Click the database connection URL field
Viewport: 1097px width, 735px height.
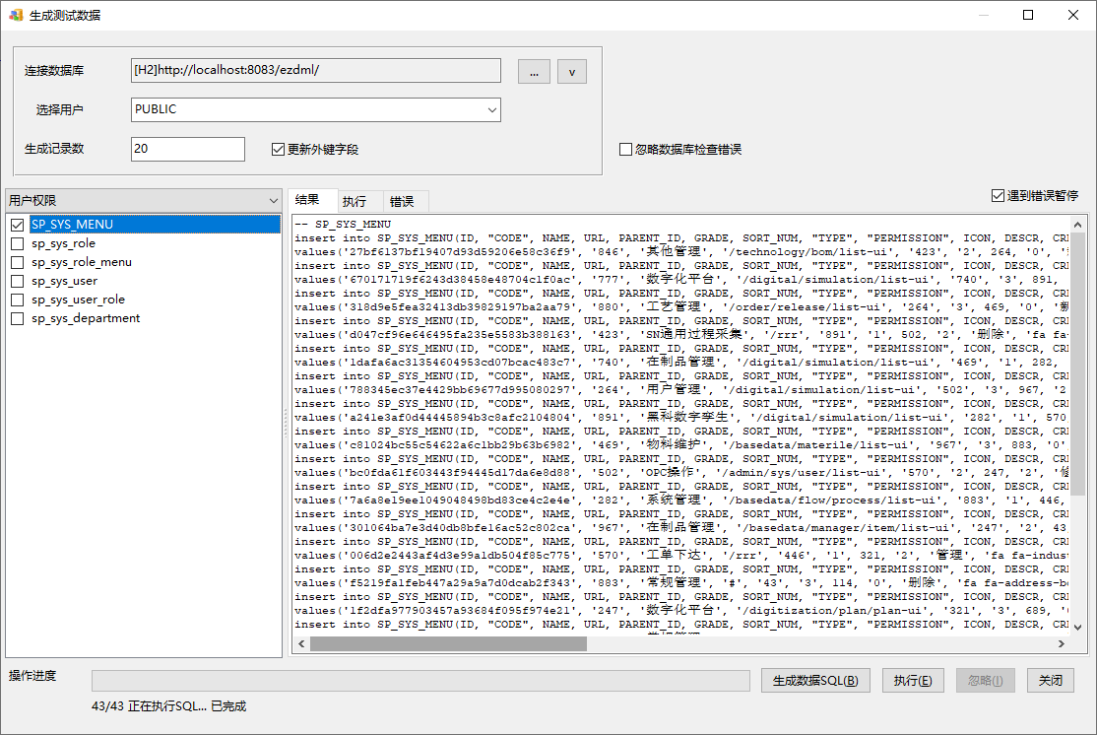click(315, 70)
